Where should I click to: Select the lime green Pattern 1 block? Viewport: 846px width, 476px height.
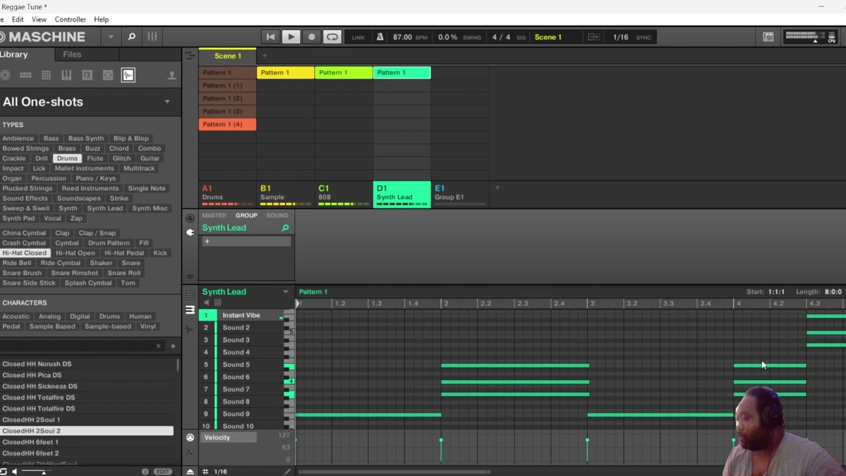click(344, 73)
